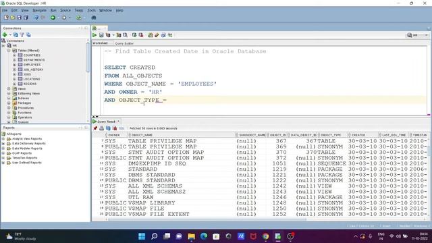Screen dimensions: 432x243
Task: Open dropdown arrow beside Explain Plan icon
Action: (x=113, y=35)
